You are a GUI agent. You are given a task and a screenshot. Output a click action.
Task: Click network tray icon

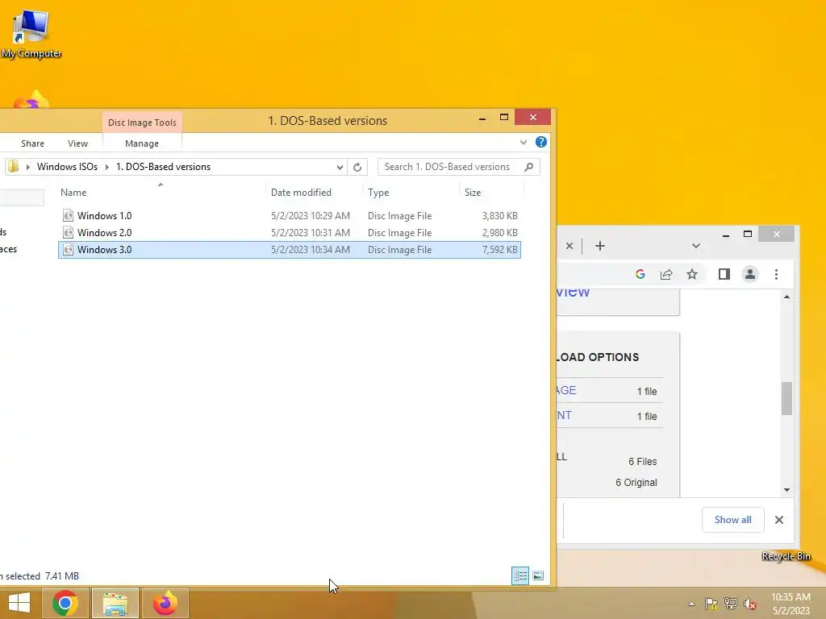coord(731,604)
